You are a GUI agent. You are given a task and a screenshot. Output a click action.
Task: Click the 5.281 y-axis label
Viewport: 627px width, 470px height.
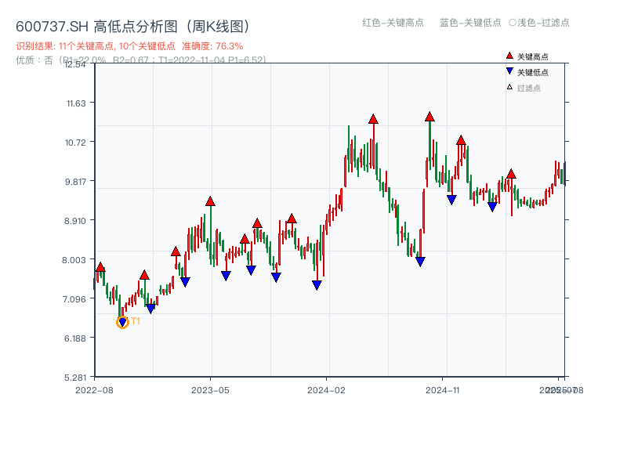[75, 378]
